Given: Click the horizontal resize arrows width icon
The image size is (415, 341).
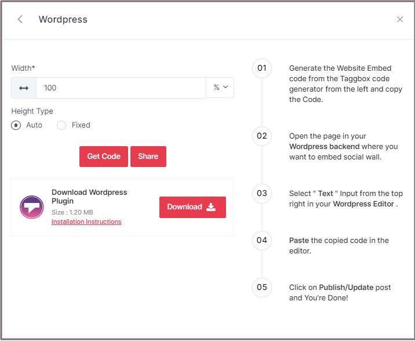Looking at the screenshot, I should coord(24,88).
